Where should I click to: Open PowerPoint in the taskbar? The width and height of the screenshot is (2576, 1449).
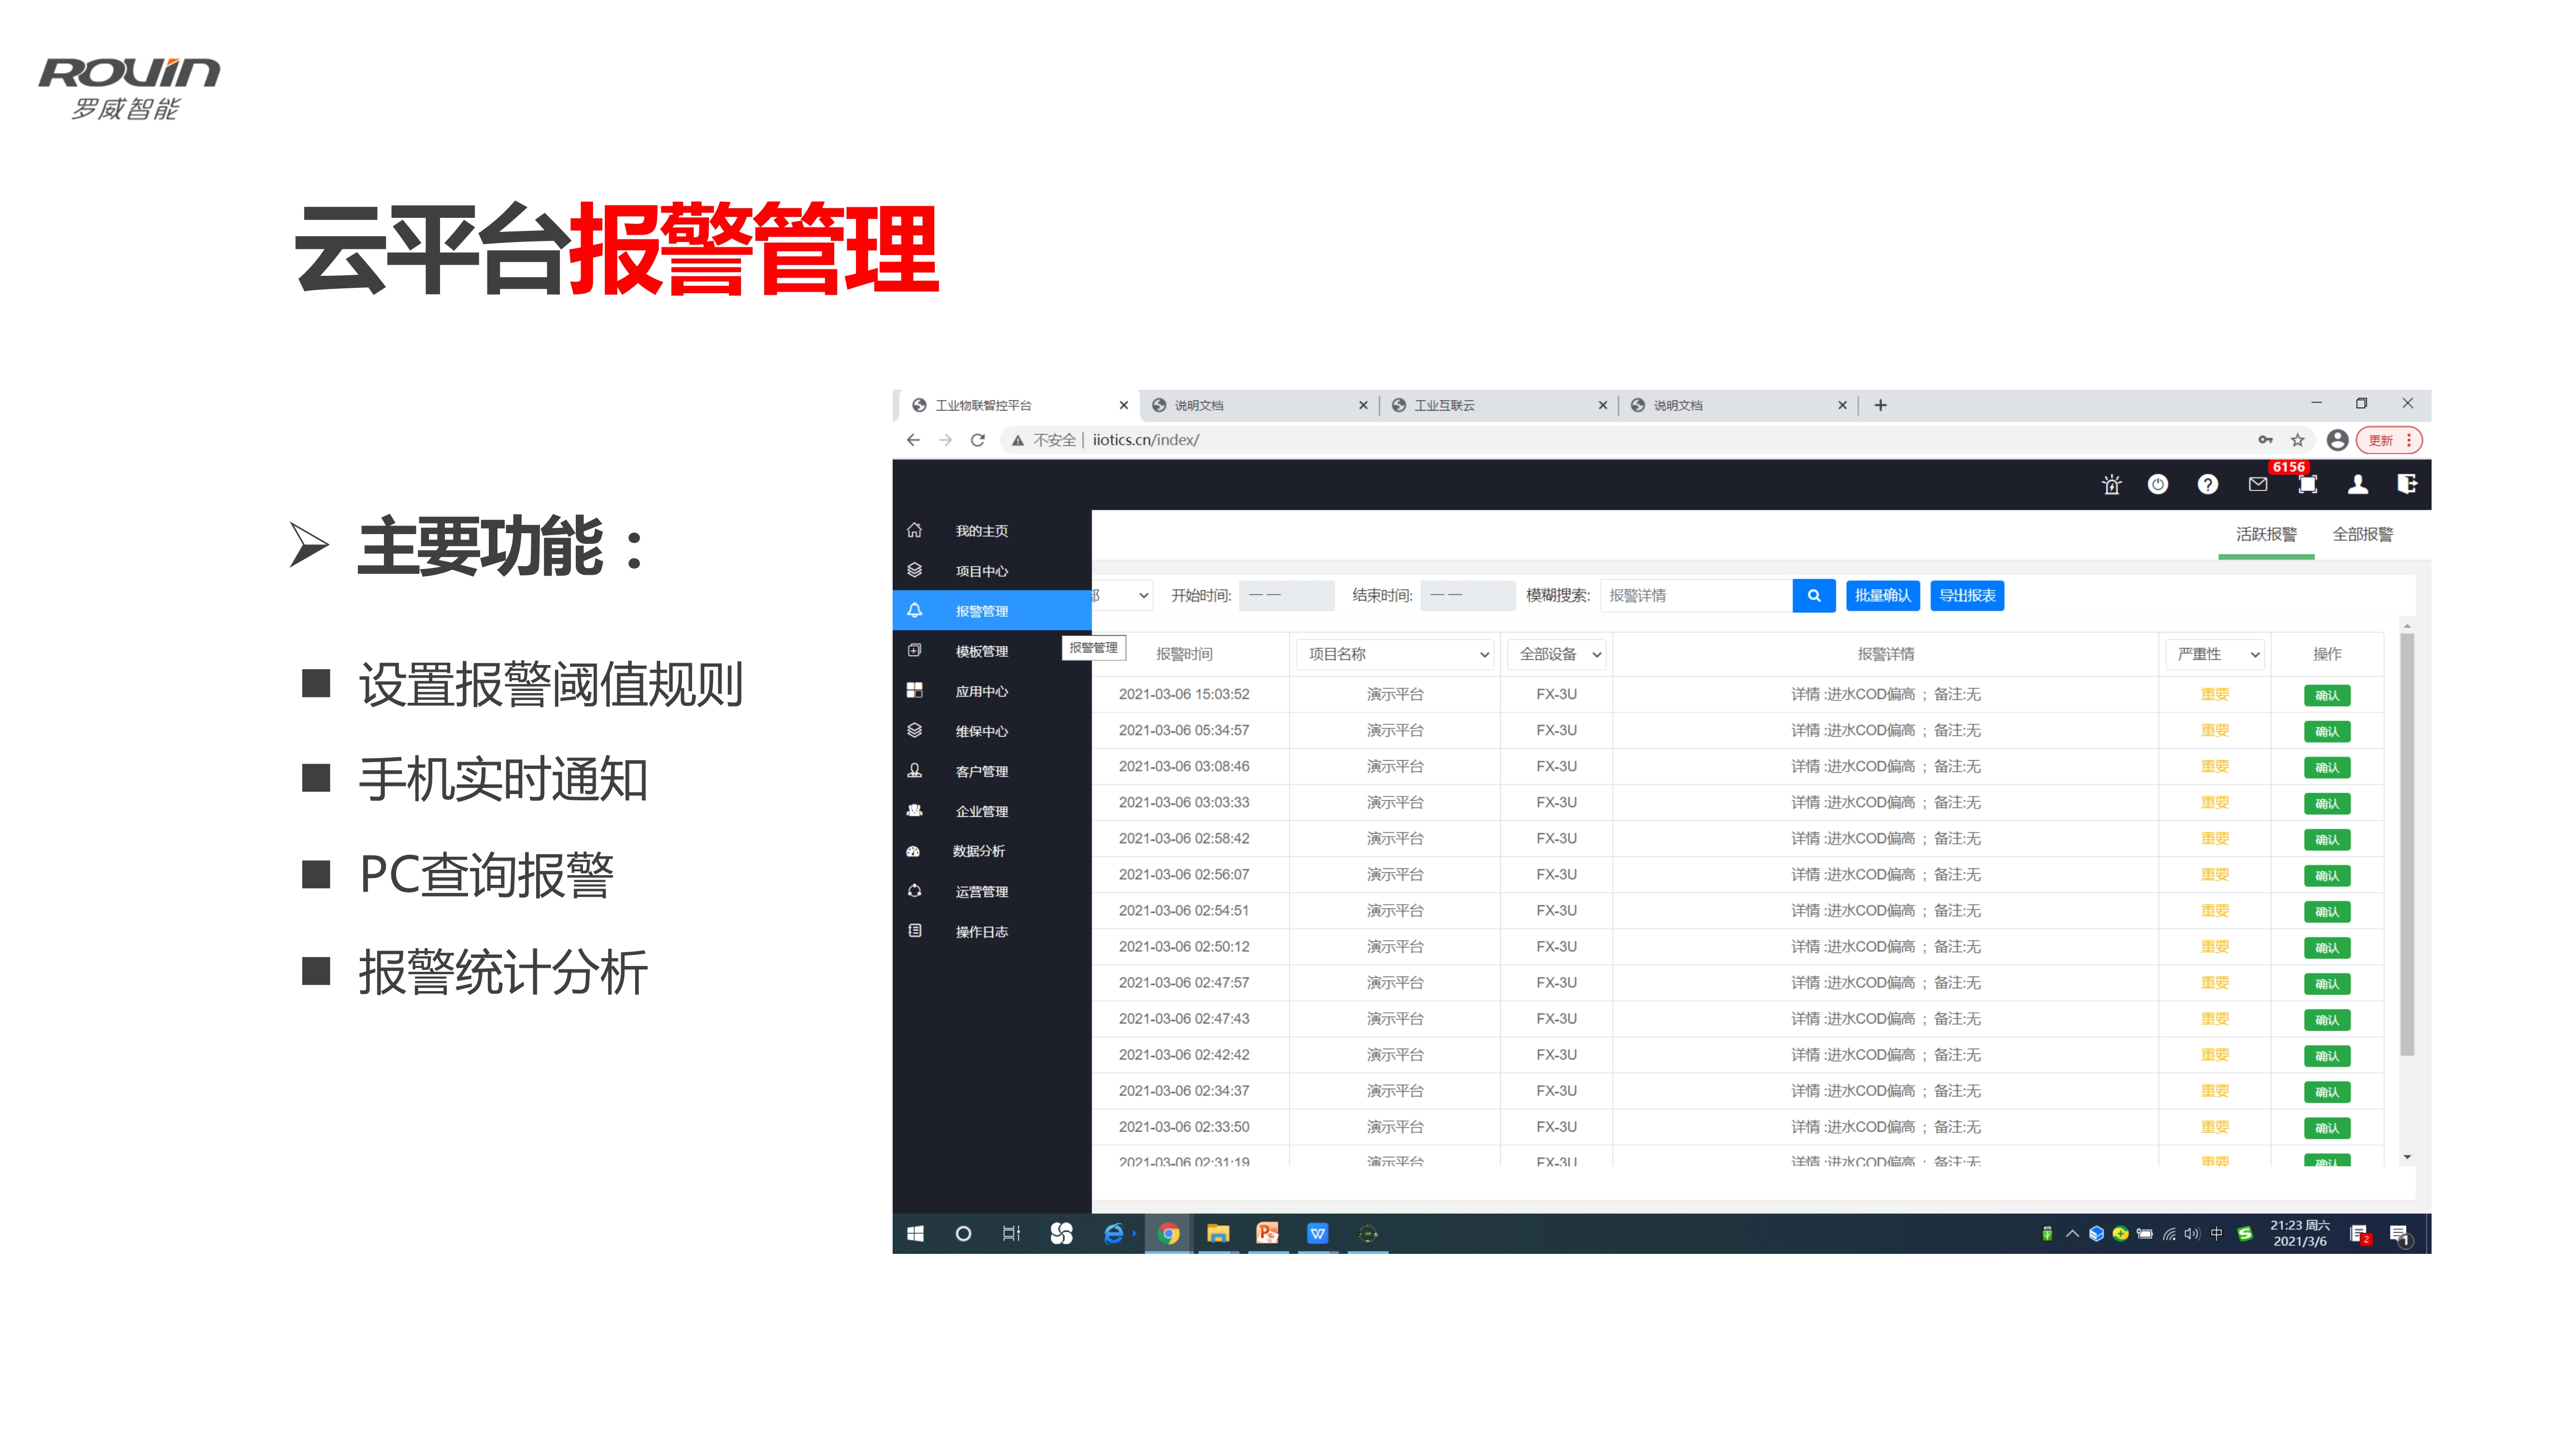[1268, 1233]
